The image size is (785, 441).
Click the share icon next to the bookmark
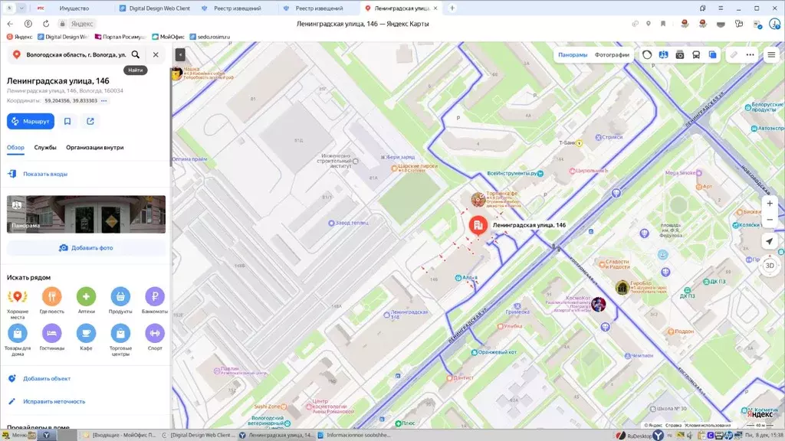90,121
